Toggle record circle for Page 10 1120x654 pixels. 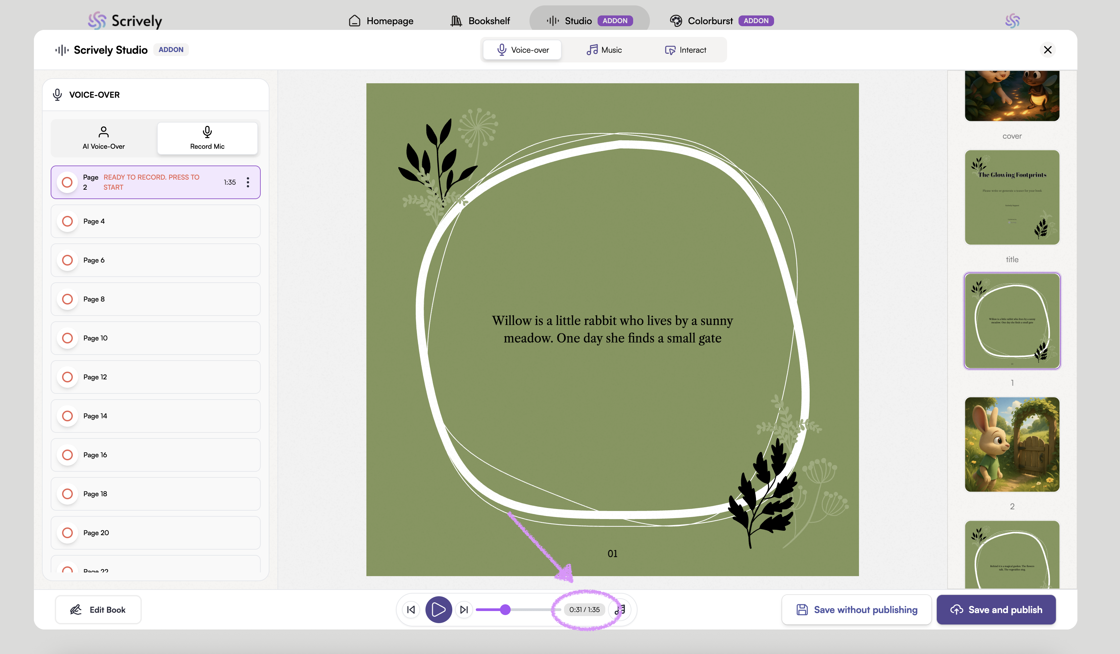pos(67,338)
